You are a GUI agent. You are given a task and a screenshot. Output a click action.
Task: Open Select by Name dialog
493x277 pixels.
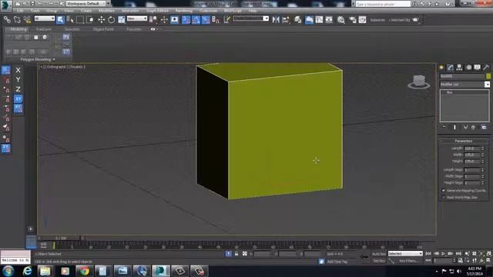point(70,20)
